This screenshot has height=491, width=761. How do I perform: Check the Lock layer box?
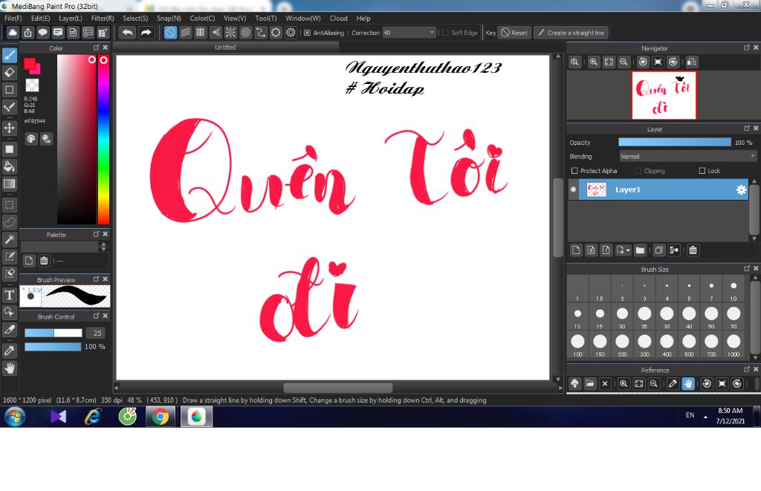(702, 171)
